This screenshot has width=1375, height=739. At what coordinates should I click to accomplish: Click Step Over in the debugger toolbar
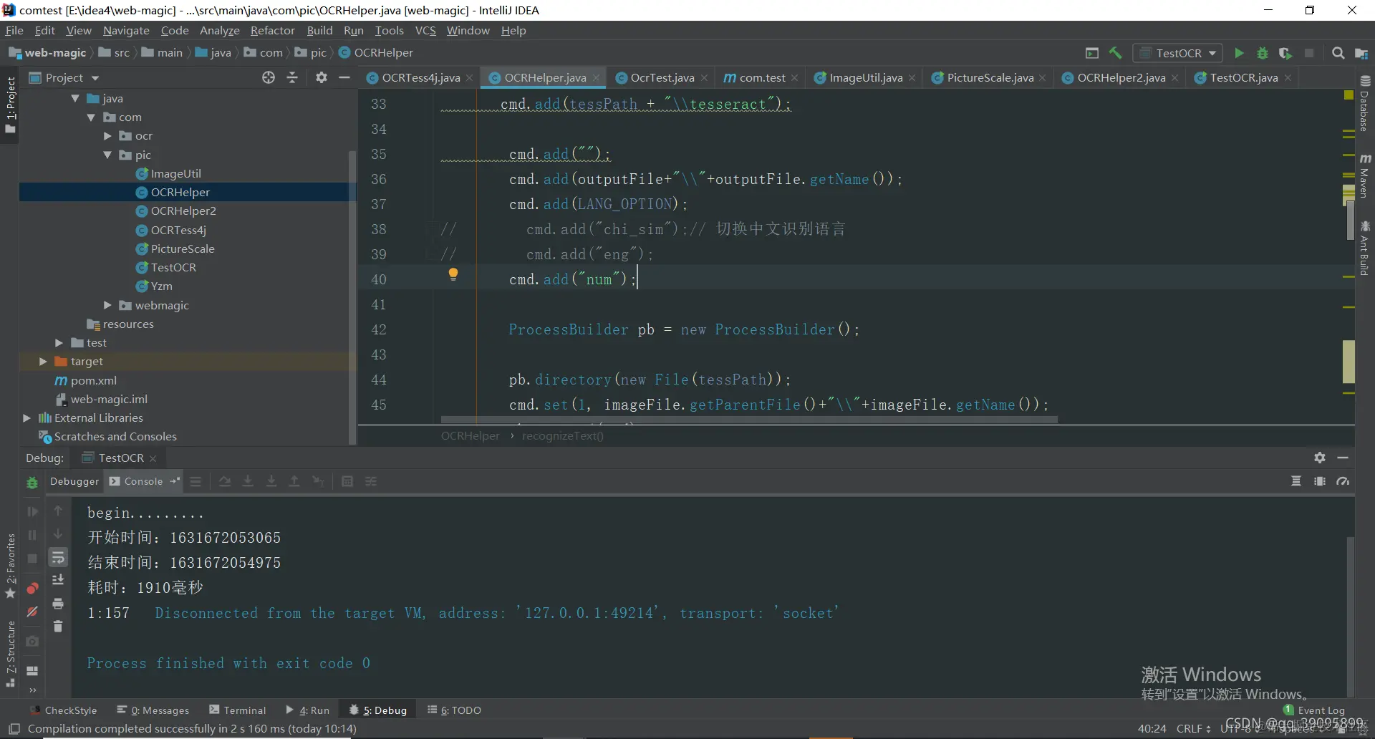[225, 481]
